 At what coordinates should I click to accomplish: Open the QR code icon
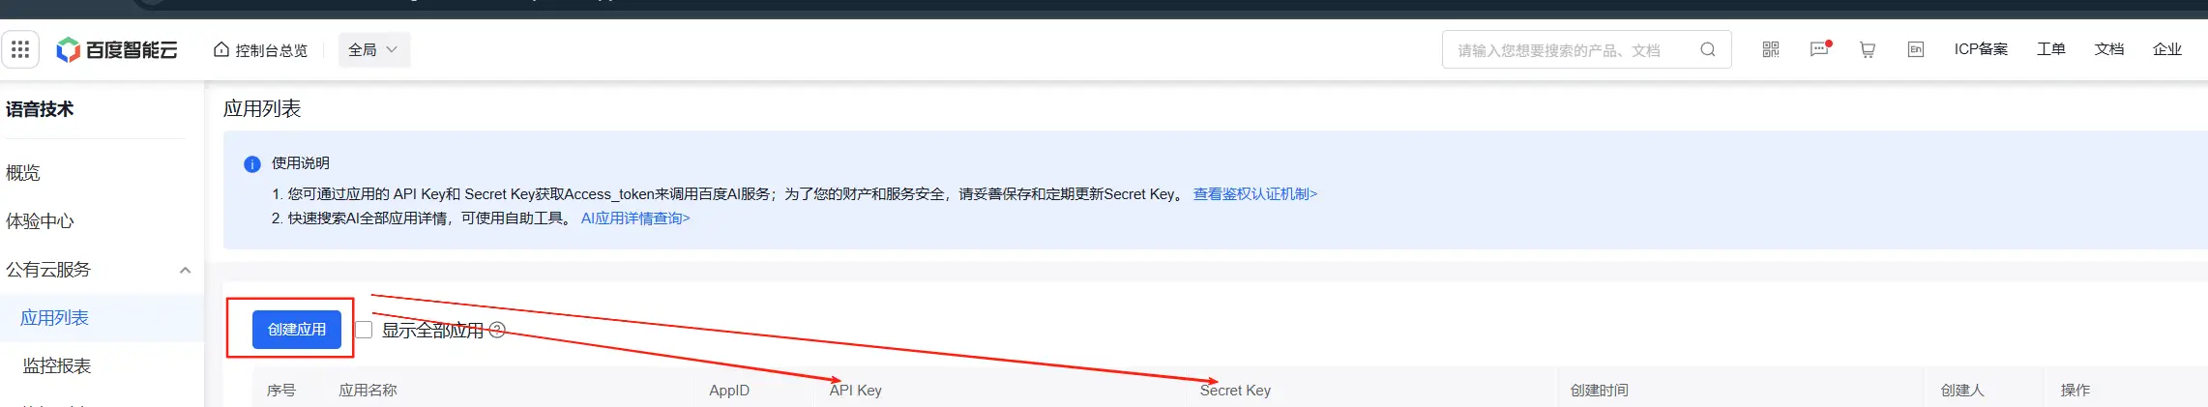tap(1771, 49)
